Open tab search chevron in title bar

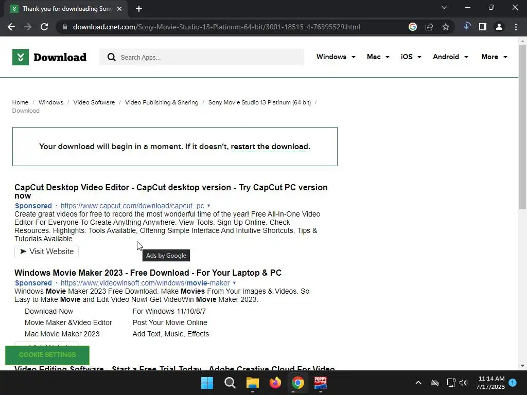(444, 7)
